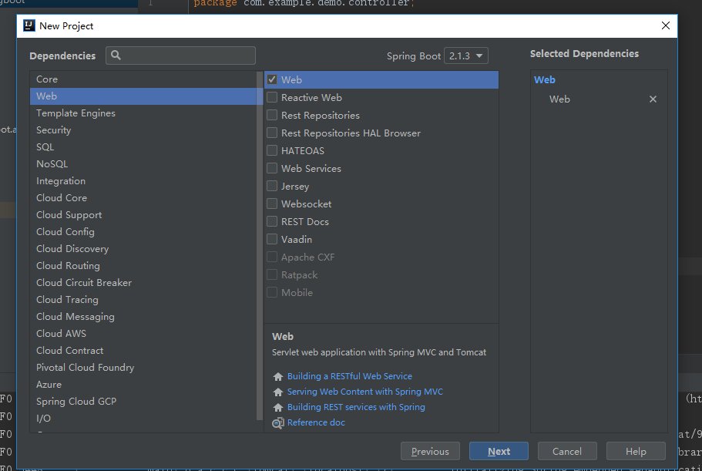This screenshot has width=702, height=471.
Task: Click home icon beside Serving Web Content link
Action: (278, 392)
